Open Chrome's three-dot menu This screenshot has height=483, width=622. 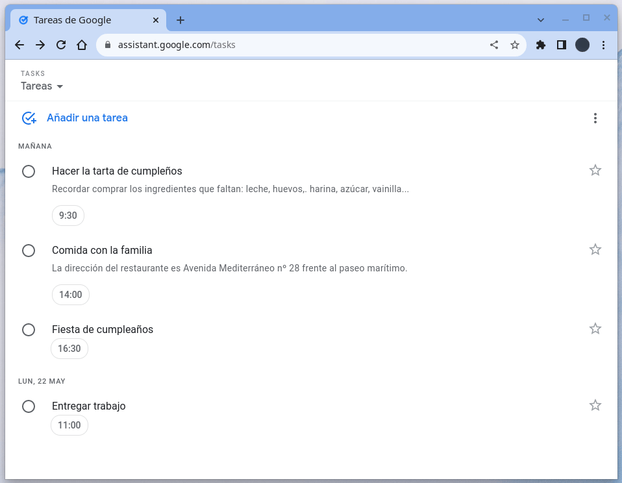point(603,45)
